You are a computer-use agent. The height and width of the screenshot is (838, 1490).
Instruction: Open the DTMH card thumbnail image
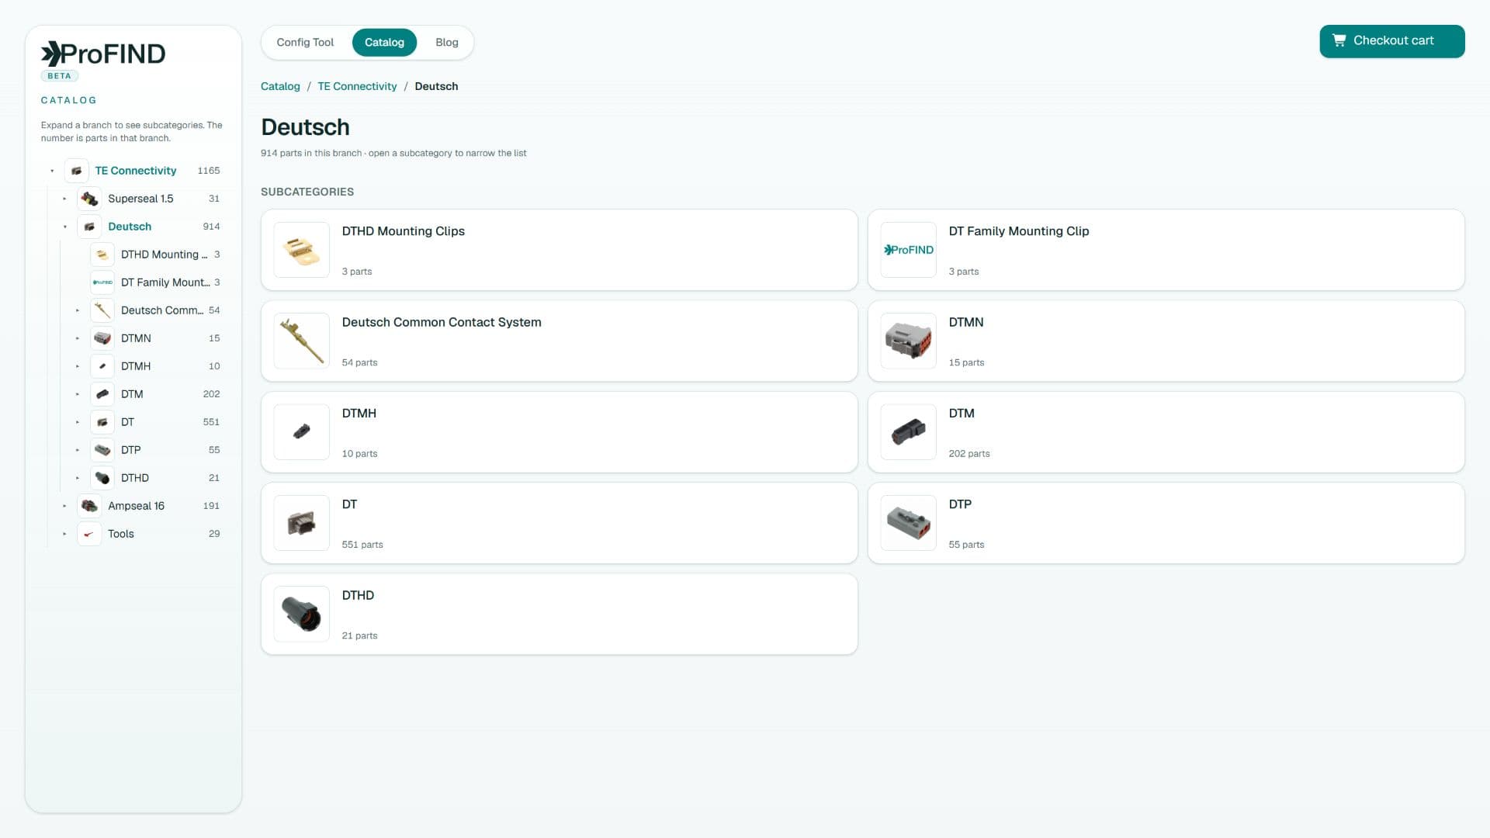pos(302,432)
